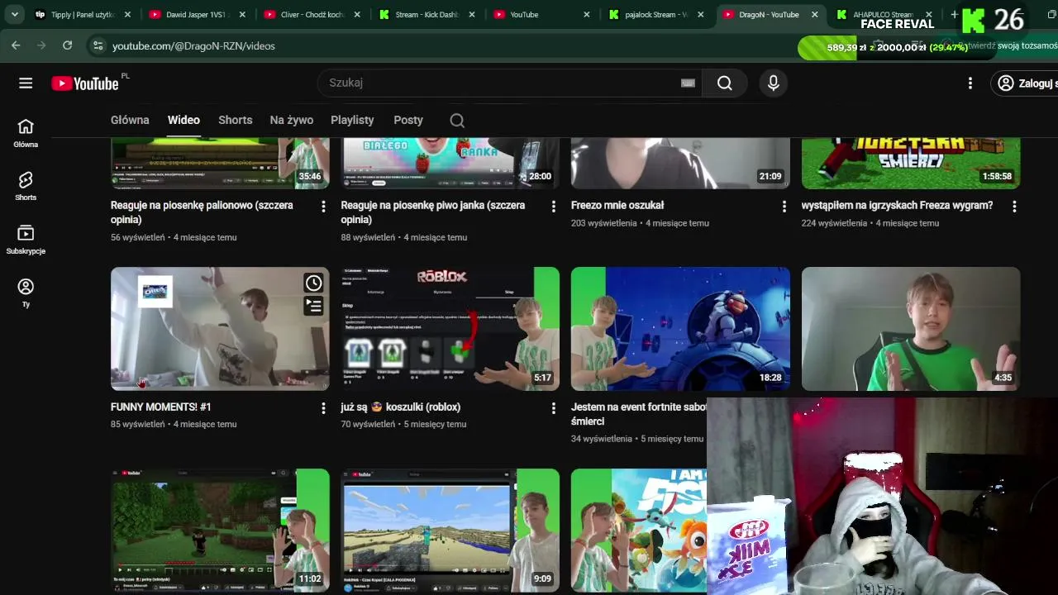1058x595 pixels.
Task: Open the 35:46 reaction video thumbnail
Action: pyautogui.click(x=220, y=164)
